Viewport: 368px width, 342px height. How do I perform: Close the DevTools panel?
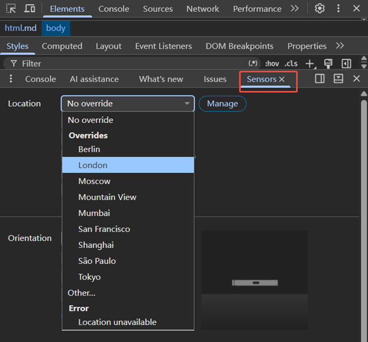[356, 8]
